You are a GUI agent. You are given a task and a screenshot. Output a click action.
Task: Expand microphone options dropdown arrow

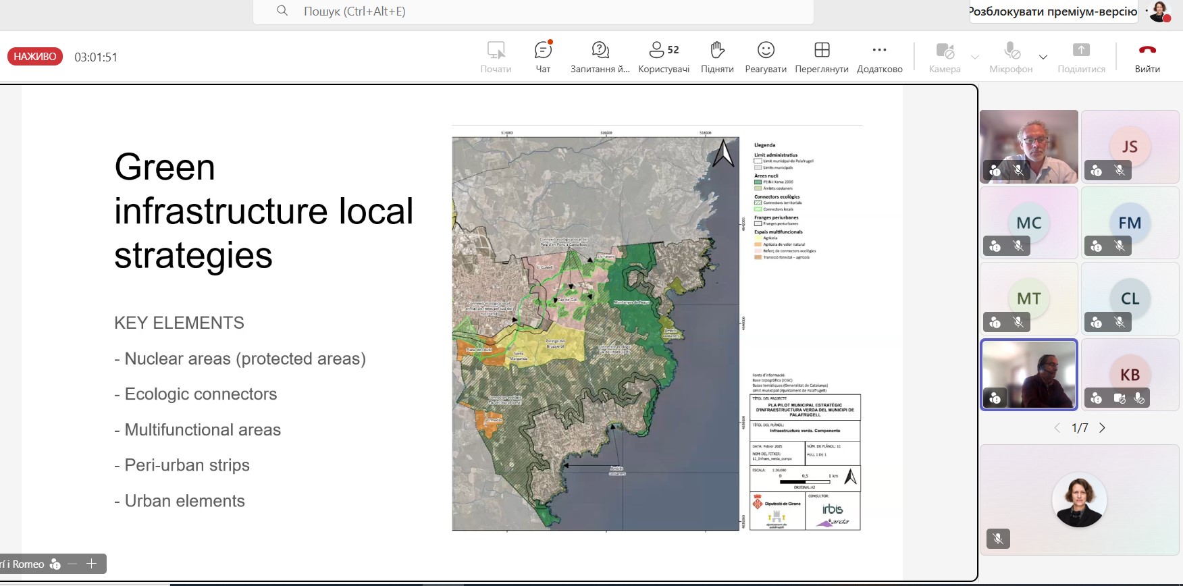tap(1043, 57)
